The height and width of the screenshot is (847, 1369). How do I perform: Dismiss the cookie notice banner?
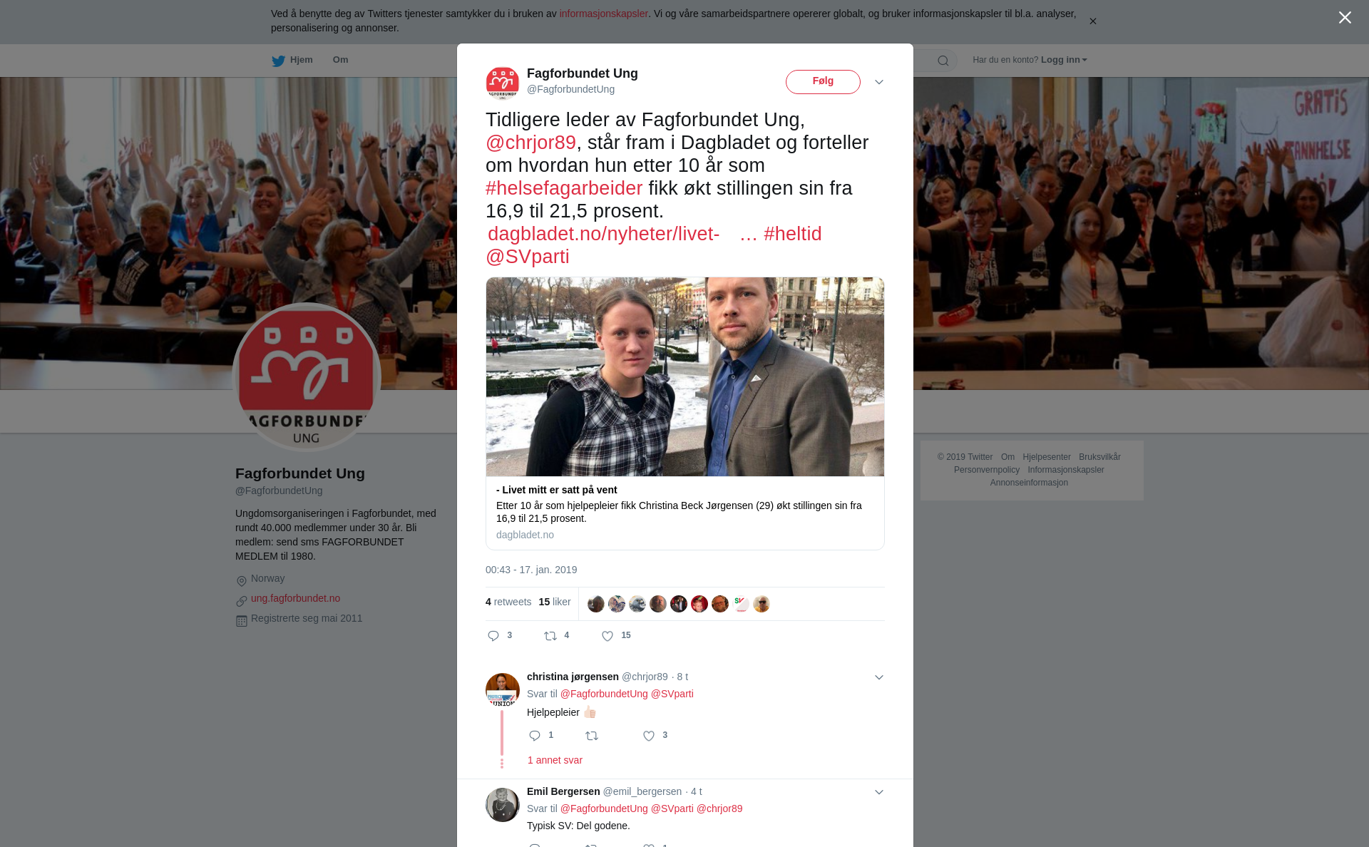point(1092,21)
